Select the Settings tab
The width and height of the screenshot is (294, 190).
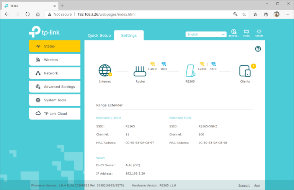tap(129, 36)
